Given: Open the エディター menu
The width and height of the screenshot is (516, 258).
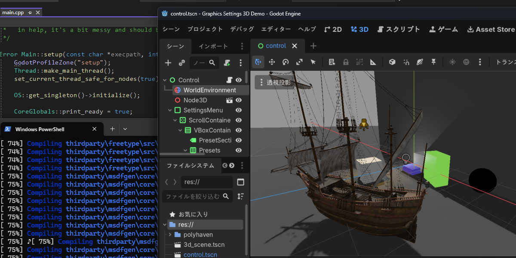Looking at the screenshot, I should 276,29.
